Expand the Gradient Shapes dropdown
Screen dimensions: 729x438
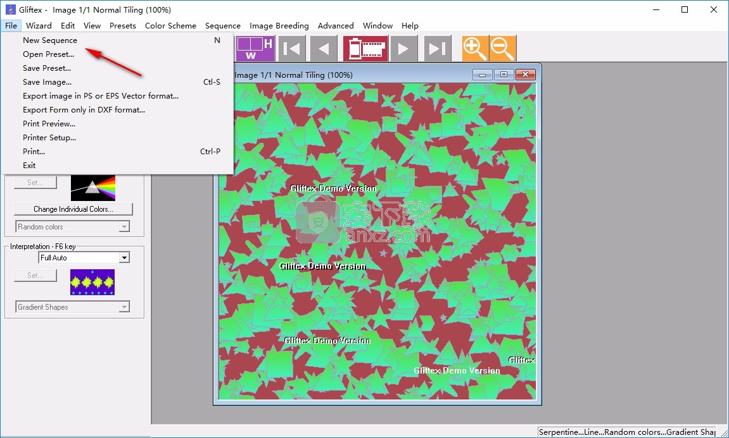tap(124, 307)
